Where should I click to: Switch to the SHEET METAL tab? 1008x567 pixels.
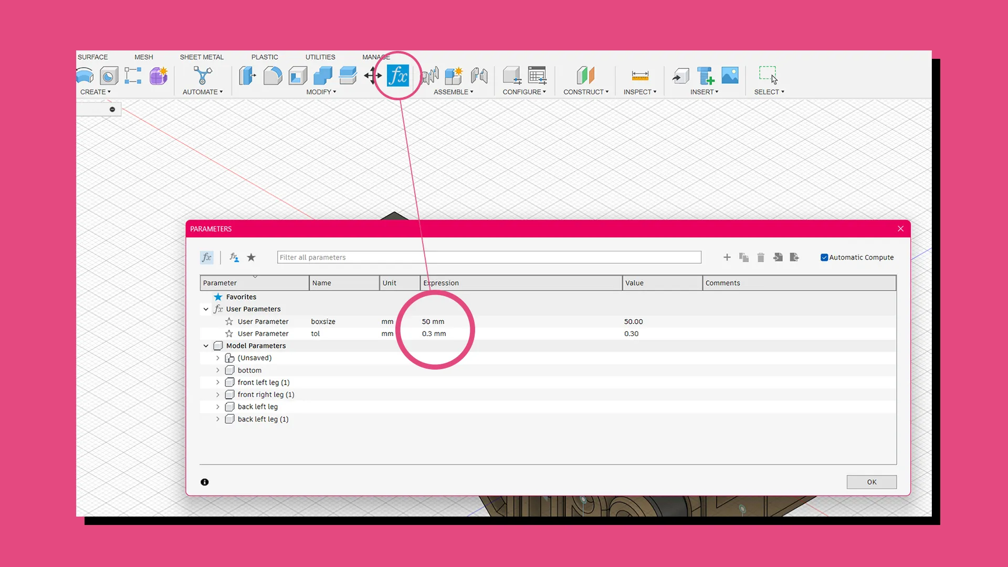click(202, 57)
